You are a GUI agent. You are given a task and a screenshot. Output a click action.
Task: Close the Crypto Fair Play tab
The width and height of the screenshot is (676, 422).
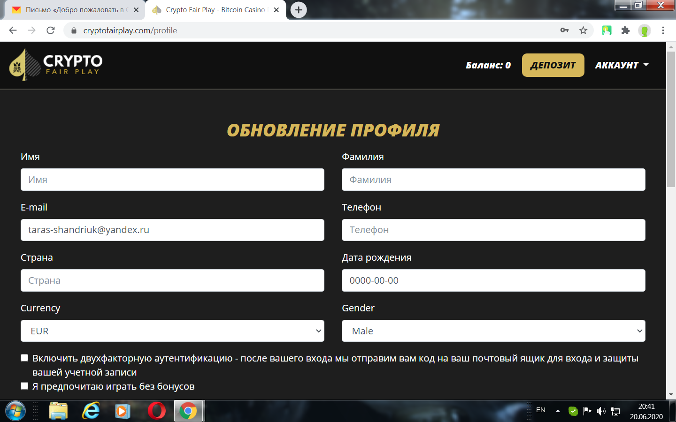[277, 10]
